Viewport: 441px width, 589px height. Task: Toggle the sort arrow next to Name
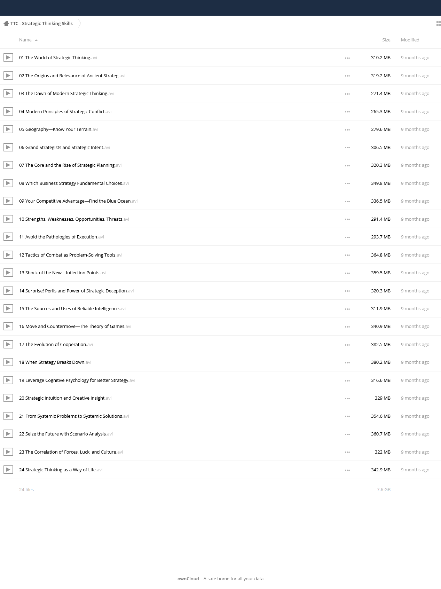tap(36, 40)
